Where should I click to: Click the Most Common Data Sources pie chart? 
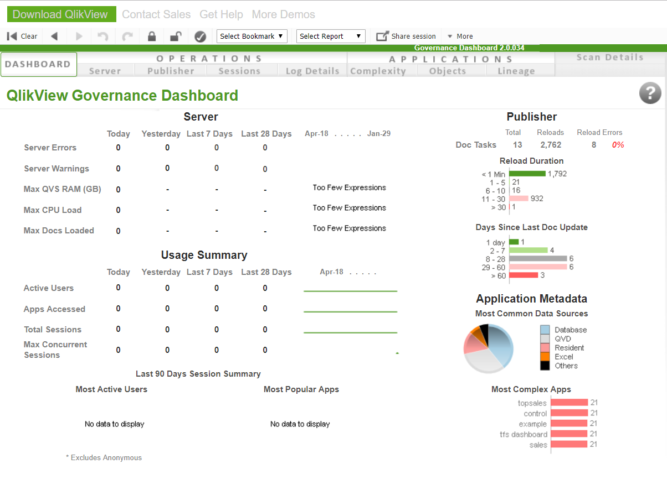point(489,348)
